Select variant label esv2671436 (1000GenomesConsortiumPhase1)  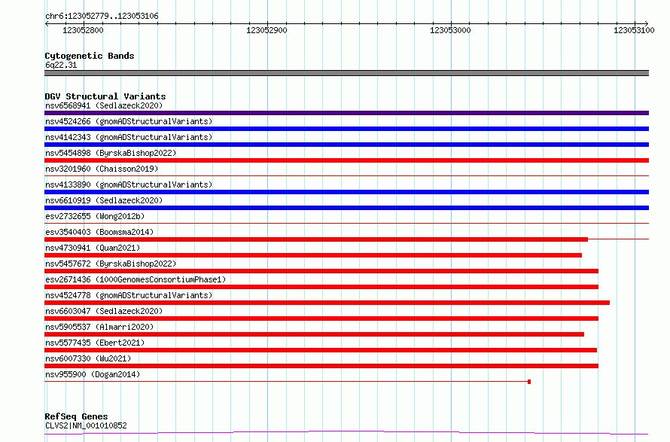[136, 279]
